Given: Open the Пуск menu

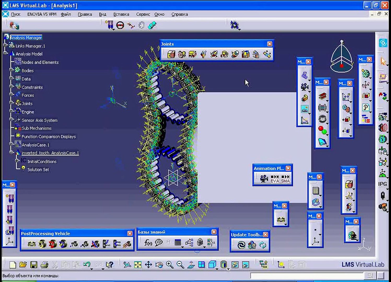Looking at the screenshot, I should coord(16,14).
